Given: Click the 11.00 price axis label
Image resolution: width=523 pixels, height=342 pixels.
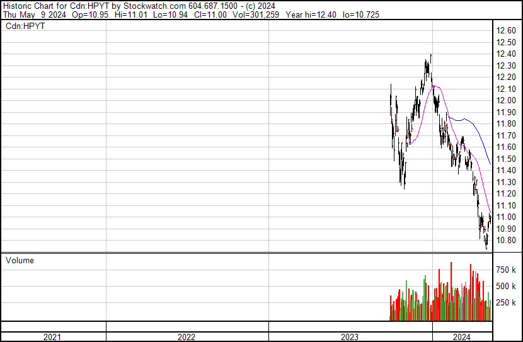Looking at the screenshot, I should pos(506,217).
